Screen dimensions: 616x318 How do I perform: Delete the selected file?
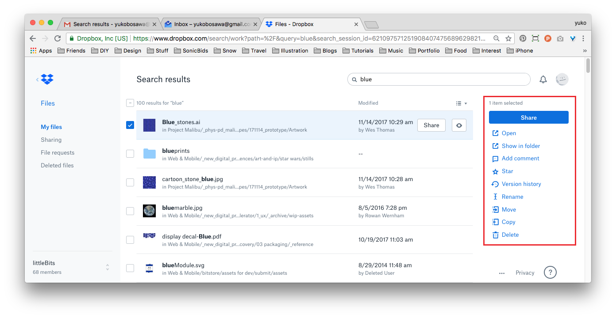tap(510, 235)
